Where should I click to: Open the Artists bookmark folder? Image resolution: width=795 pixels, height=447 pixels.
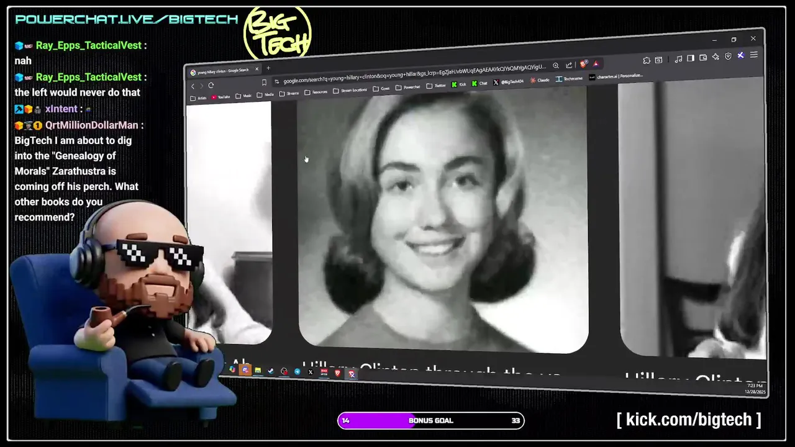199,98
